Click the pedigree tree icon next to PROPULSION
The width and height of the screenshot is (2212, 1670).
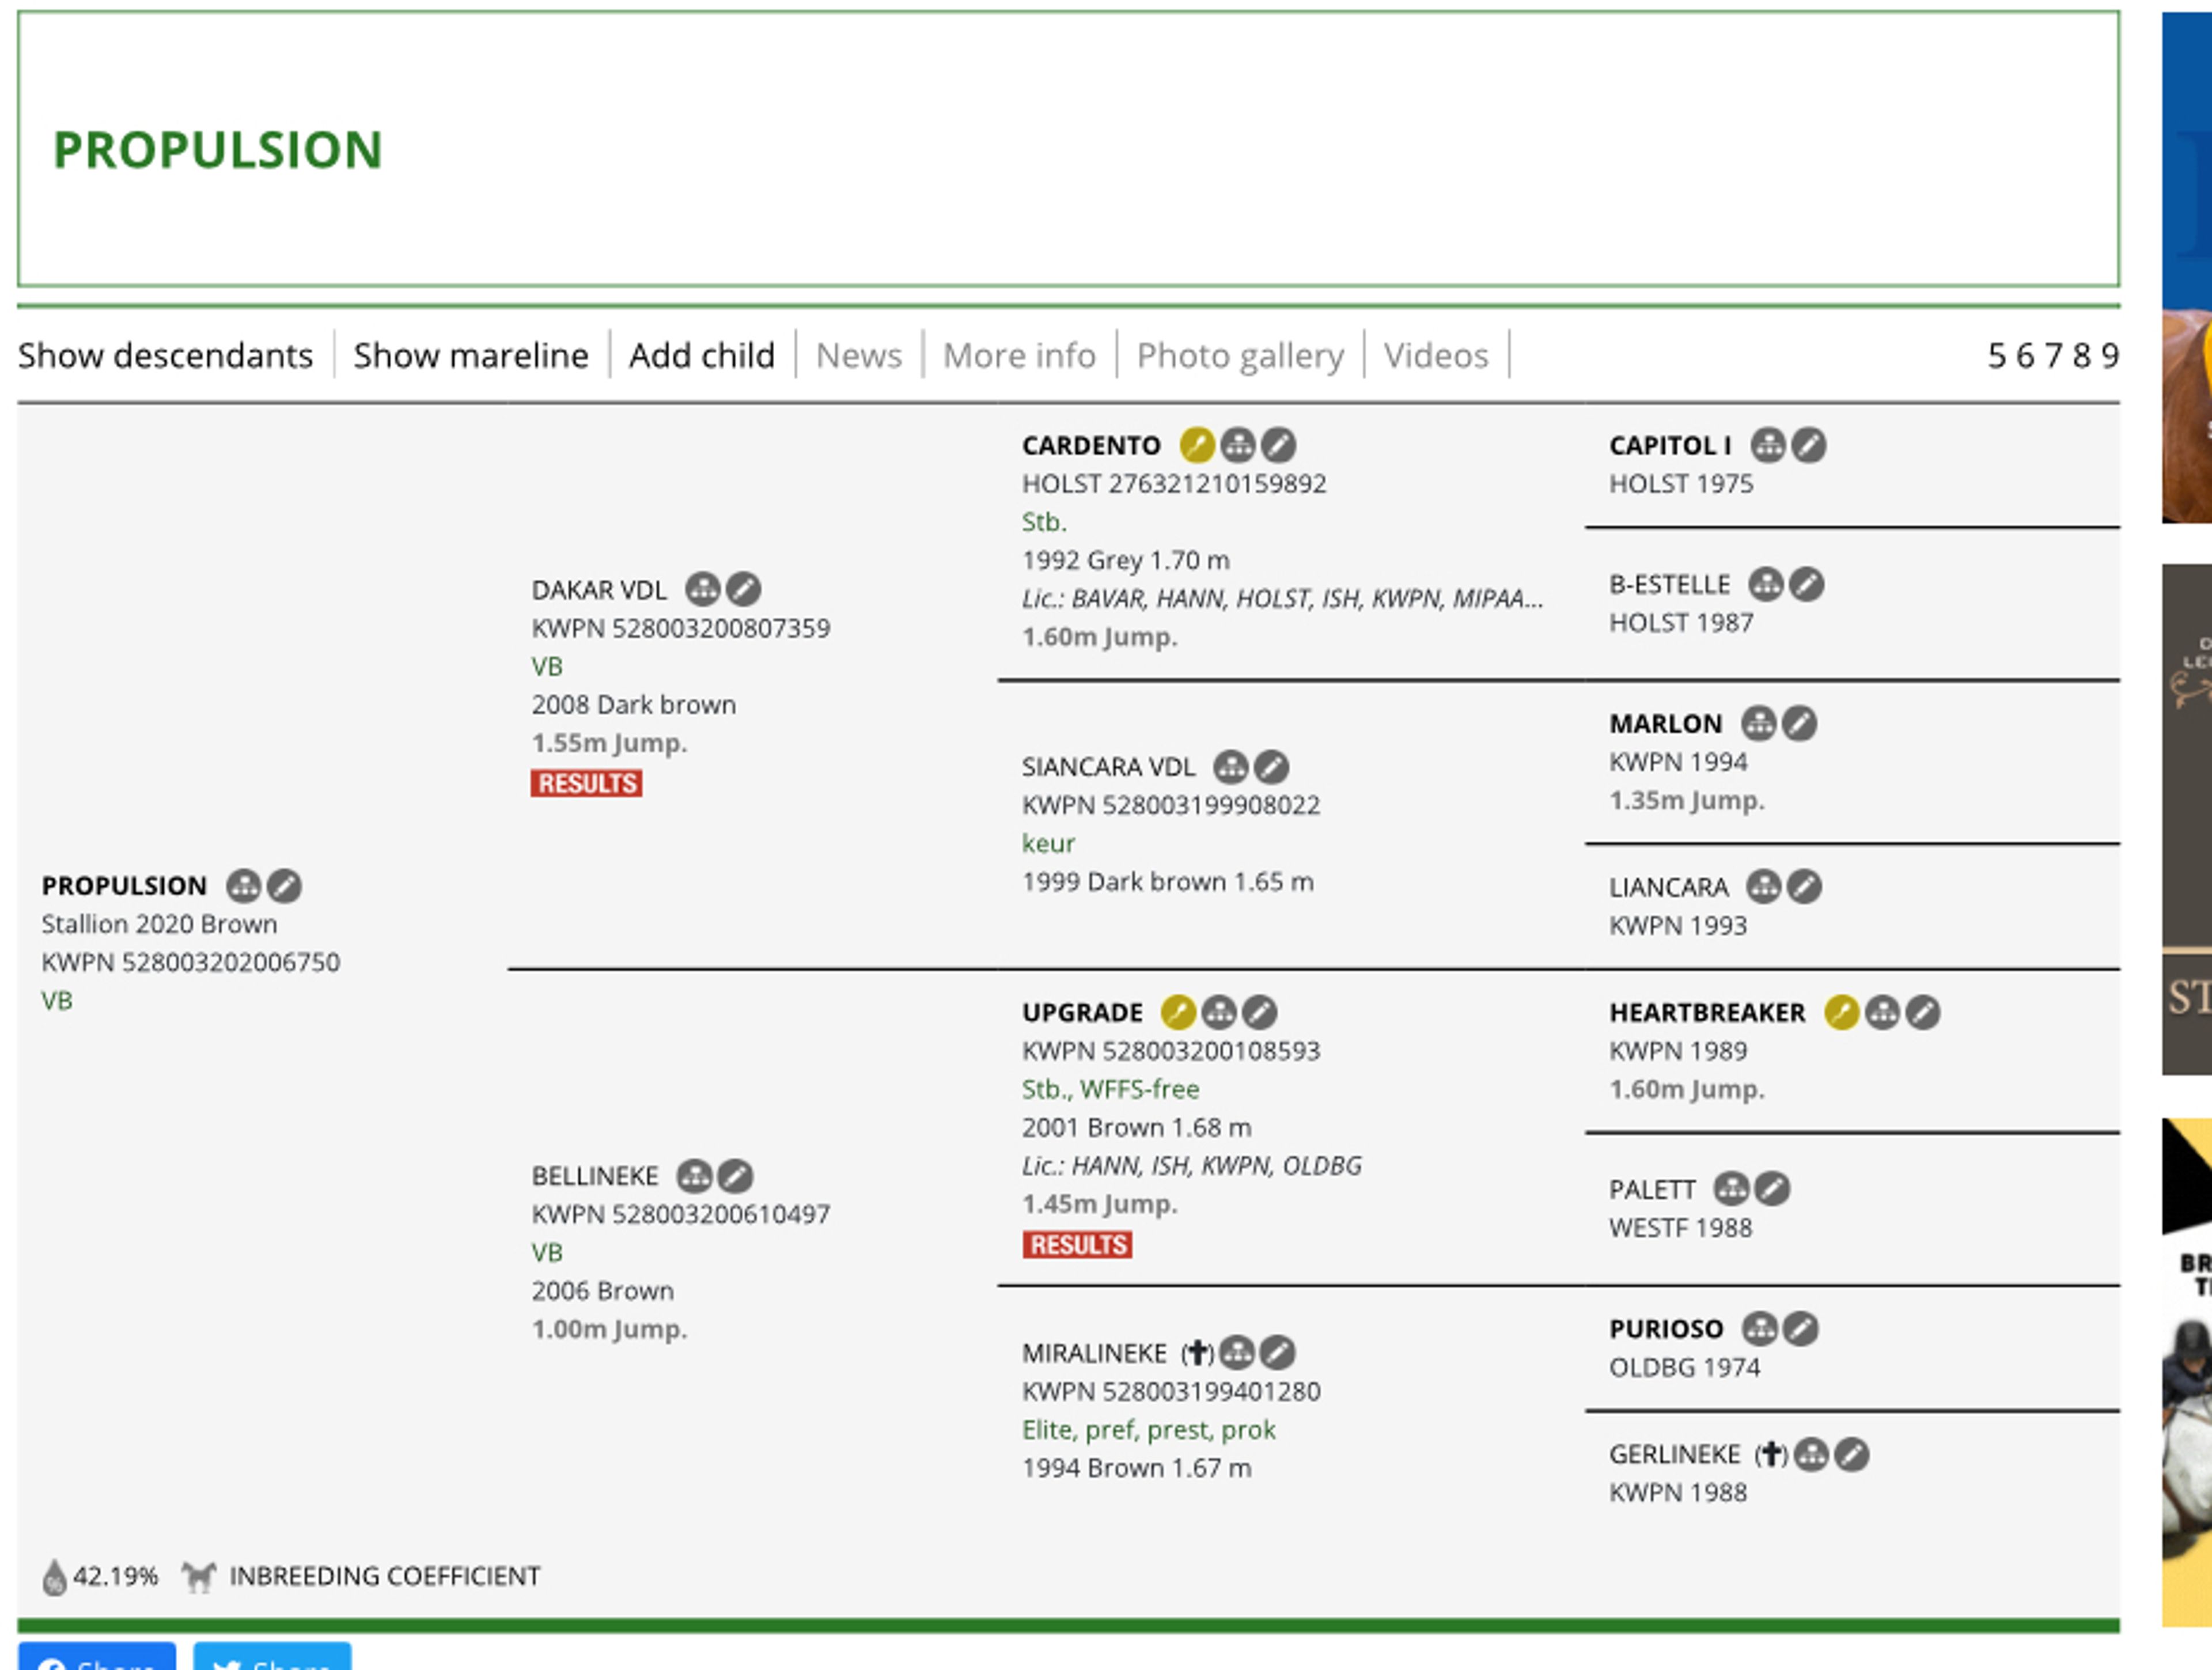pos(243,886)
